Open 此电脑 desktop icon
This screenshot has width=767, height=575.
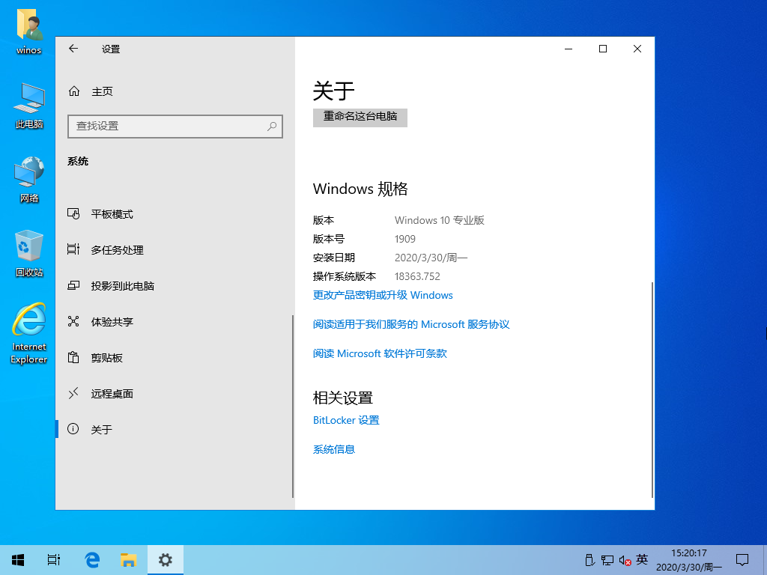tap(29, 105)
